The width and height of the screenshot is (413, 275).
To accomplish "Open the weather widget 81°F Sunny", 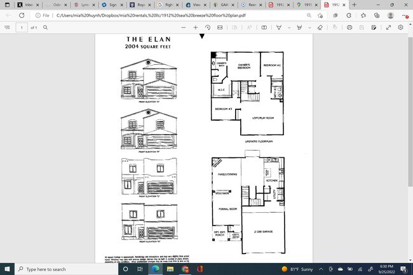I will pos(297,269).
